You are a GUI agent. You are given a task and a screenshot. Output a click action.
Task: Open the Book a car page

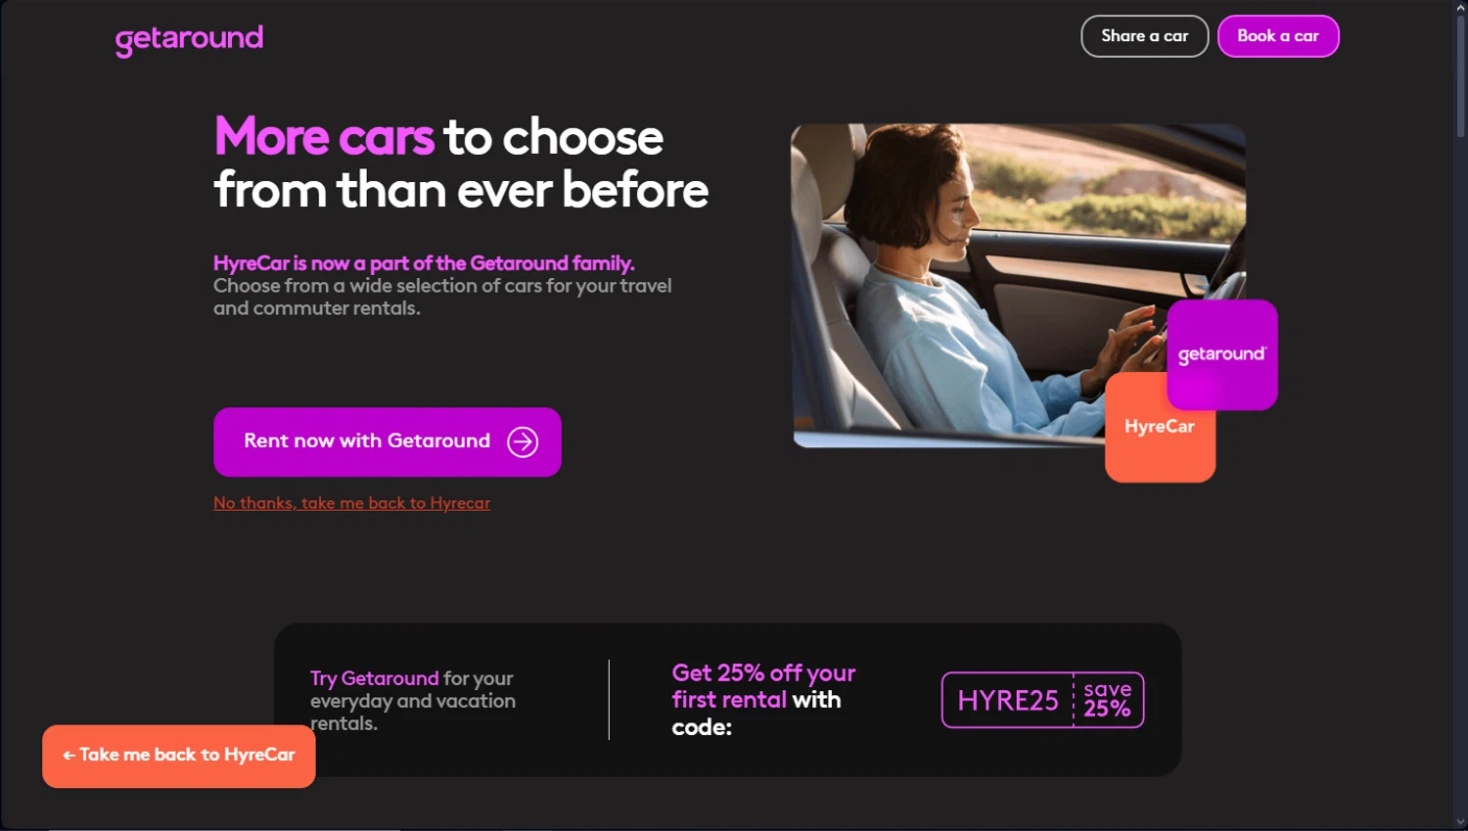pos(1278,36)
